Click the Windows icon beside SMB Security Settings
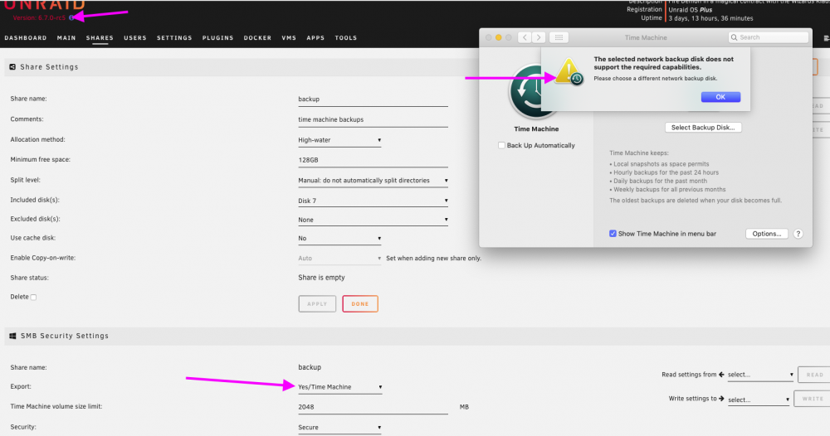830x436 pixels. tap(12, 336)
